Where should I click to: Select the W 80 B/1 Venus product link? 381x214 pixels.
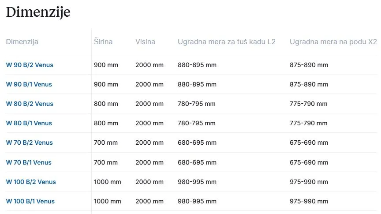coord(29,123)
